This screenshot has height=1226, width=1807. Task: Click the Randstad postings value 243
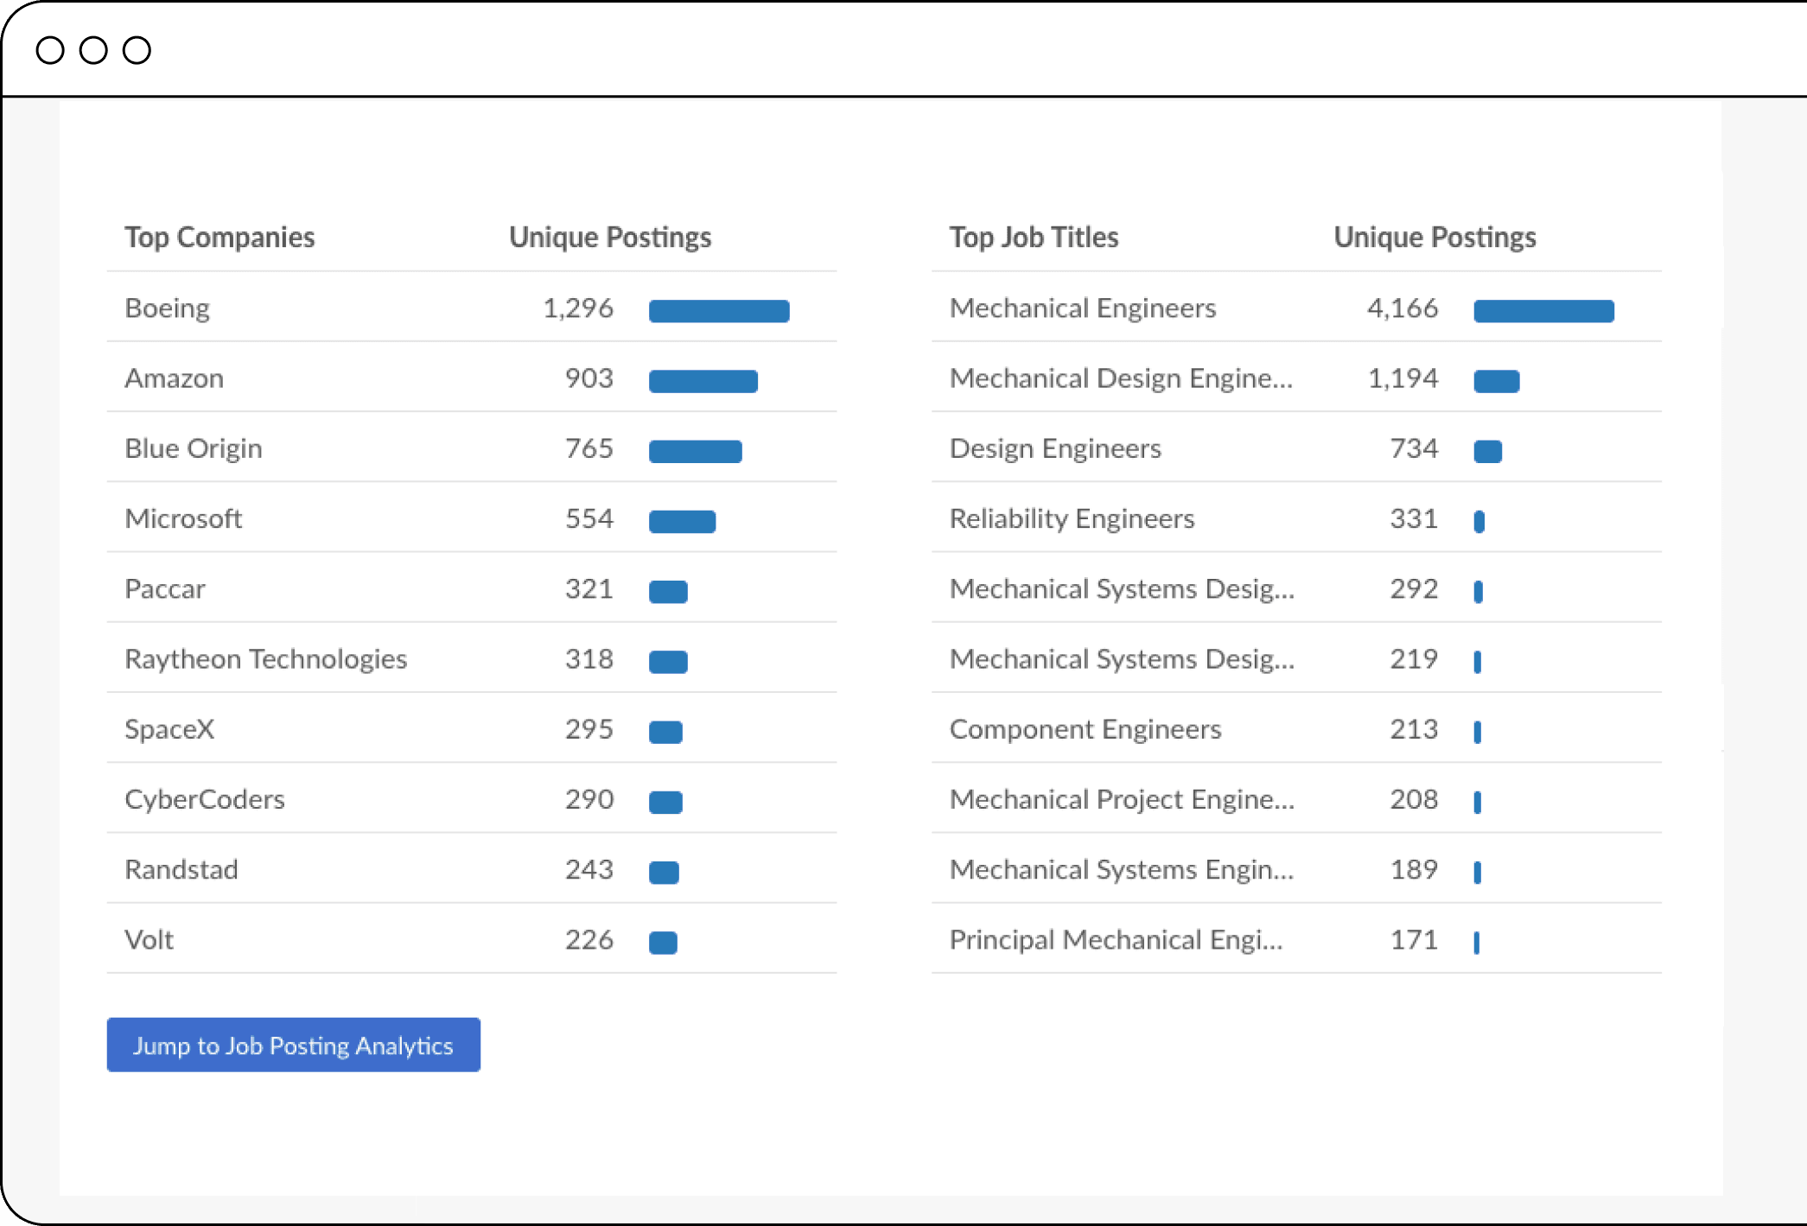tap(589, 869)
